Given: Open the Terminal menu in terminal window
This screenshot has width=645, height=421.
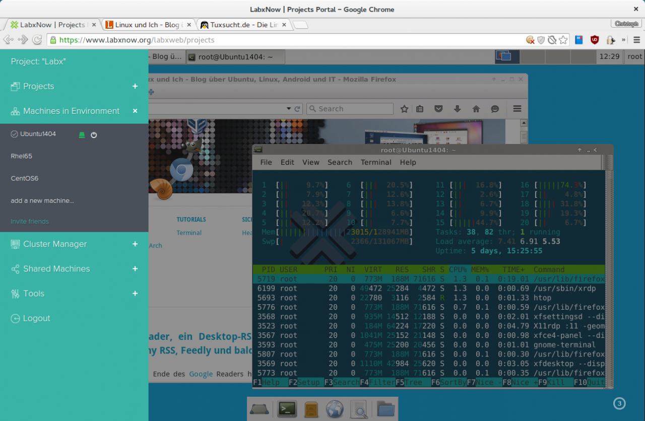Looking at the screenshot, I should pos(376,162).
